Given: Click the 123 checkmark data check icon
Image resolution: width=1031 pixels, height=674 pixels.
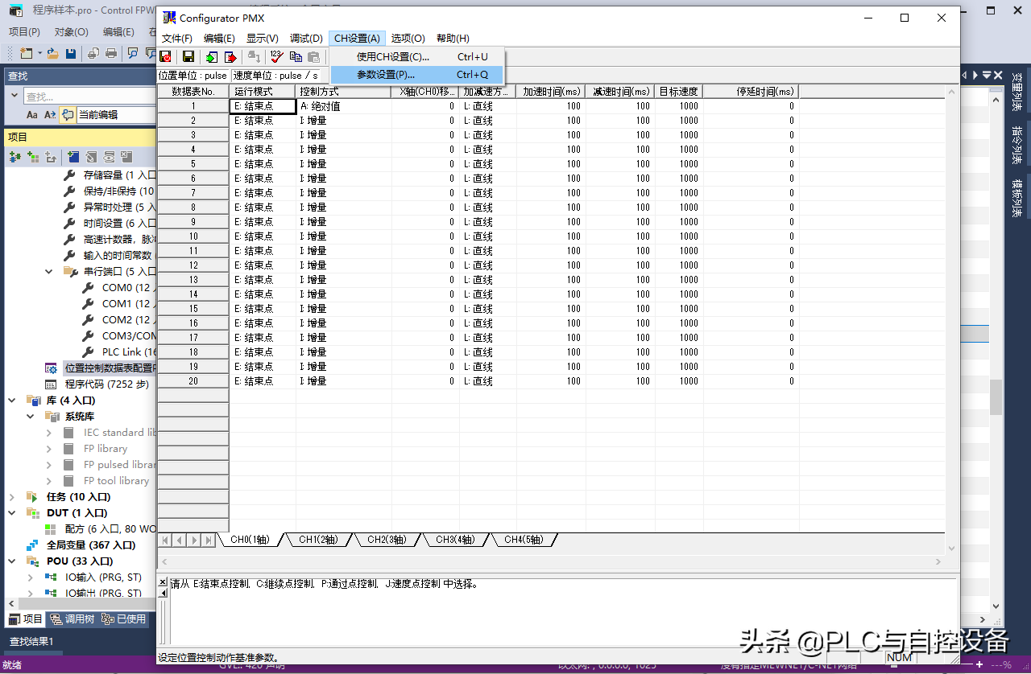Looking at the screenshot, I should (x=276, y=56).
